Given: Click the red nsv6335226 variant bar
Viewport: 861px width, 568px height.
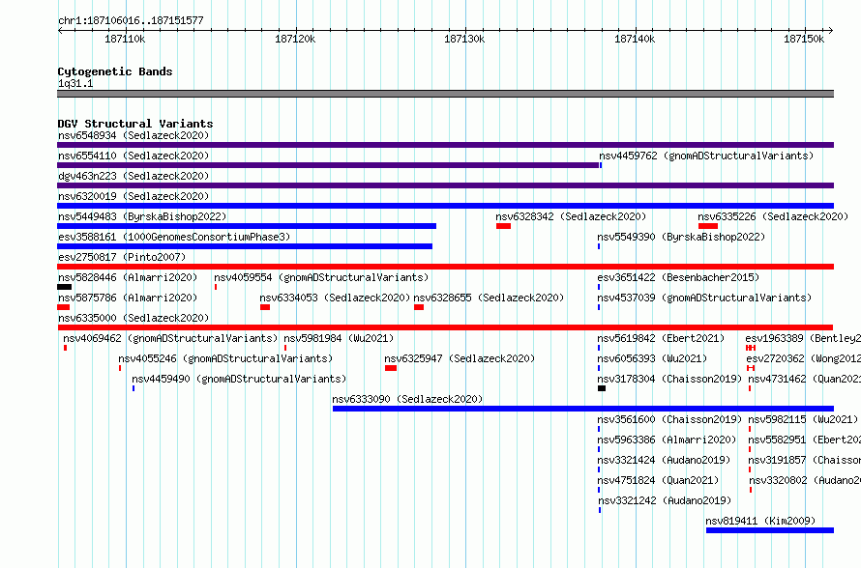Looking at the screenshot, I should click(x=708, y=226).
